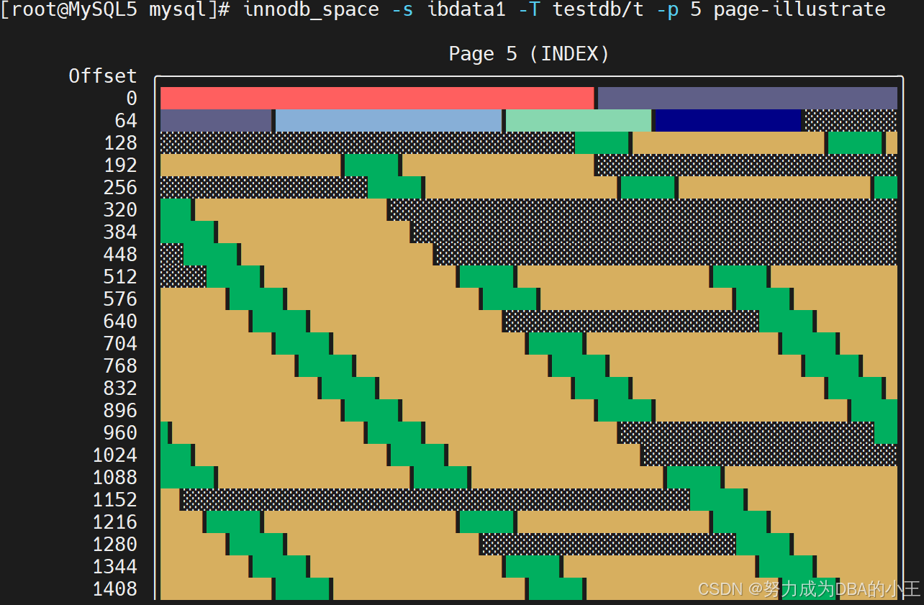This screenshot has height=605, width=924.
Task: Click the offset label 1408
Action: (114, 589)
